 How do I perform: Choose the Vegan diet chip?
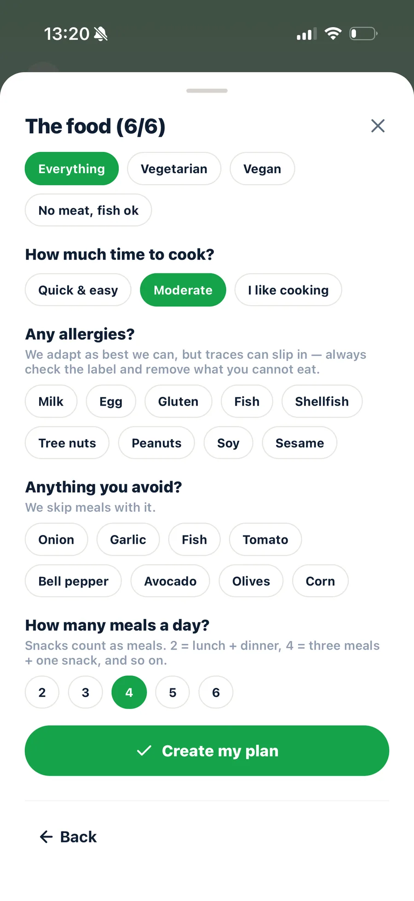[262, 169]
